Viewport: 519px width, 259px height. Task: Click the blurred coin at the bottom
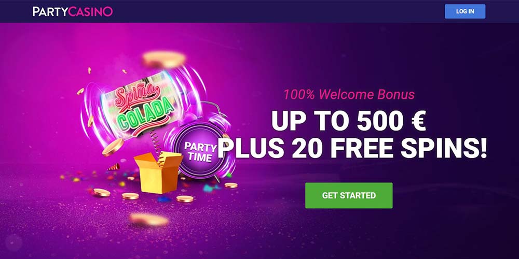[148, 219]
